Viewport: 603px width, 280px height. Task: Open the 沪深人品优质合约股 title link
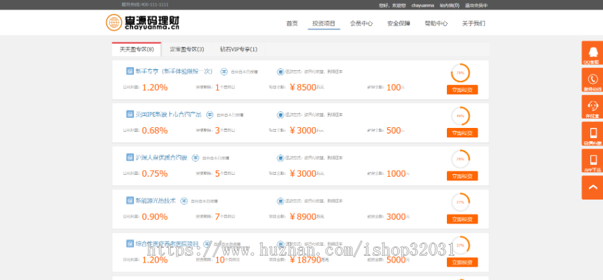tap(161, 157)
